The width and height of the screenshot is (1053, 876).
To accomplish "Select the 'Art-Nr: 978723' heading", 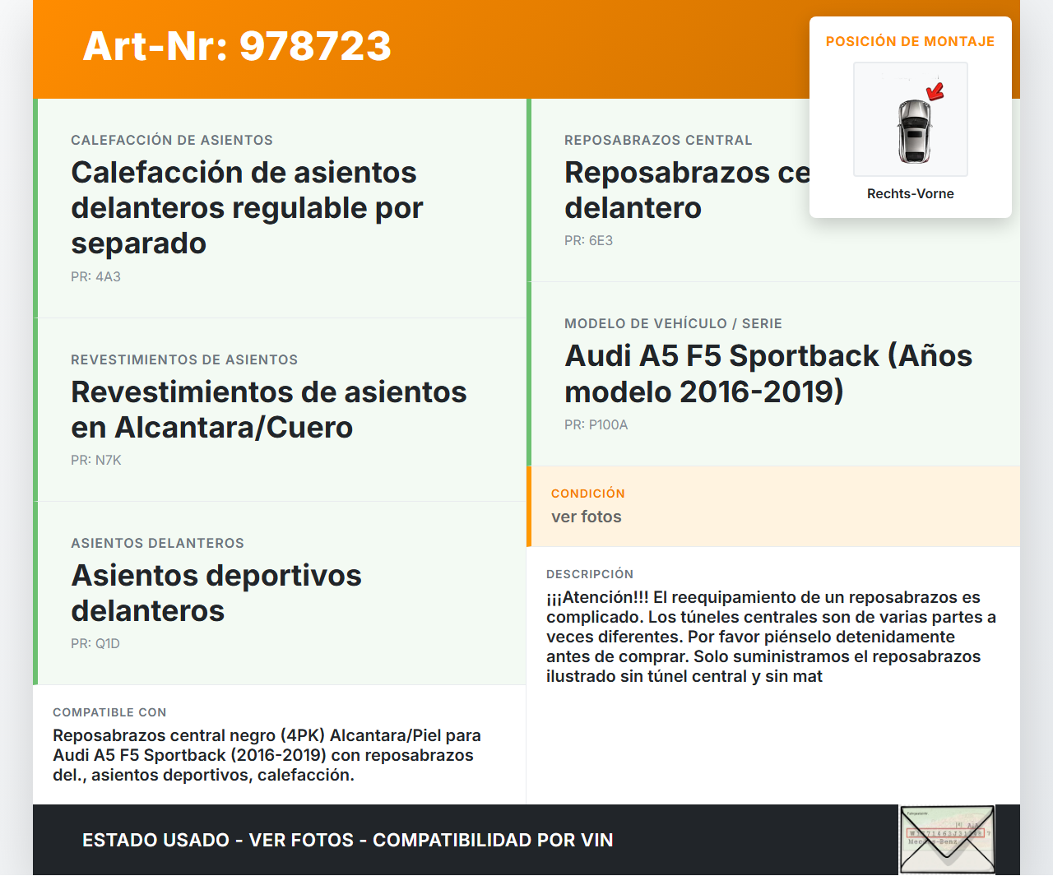I will (237, 46).
